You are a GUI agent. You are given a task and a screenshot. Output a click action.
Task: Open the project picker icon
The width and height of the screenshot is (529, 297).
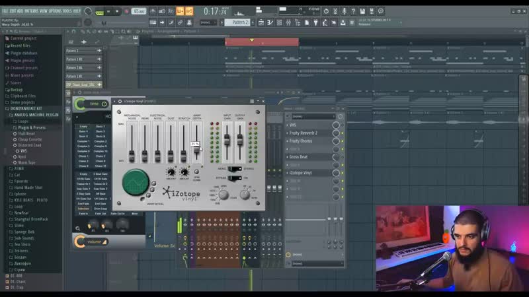[x=307, y=22]
